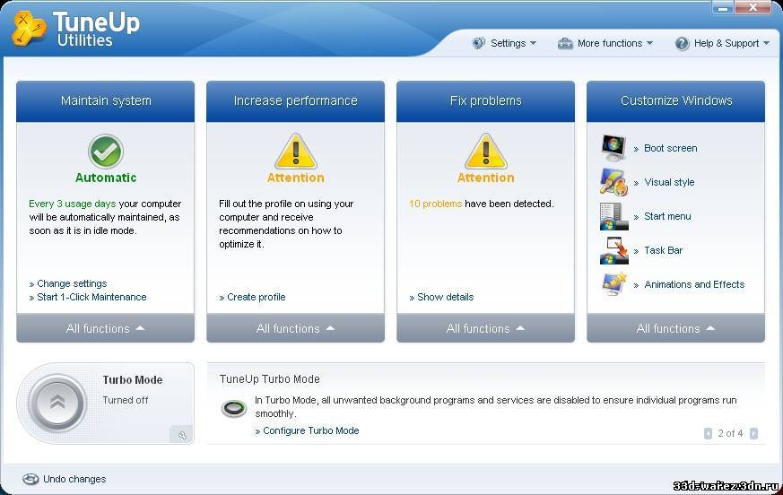Click the 'TuneUp Turbo Mode' heading
This screenshot has width=783, height=495.
[270, 379]
